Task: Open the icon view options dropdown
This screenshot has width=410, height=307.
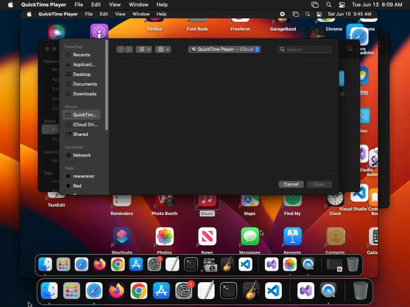Action: (144, 49)
